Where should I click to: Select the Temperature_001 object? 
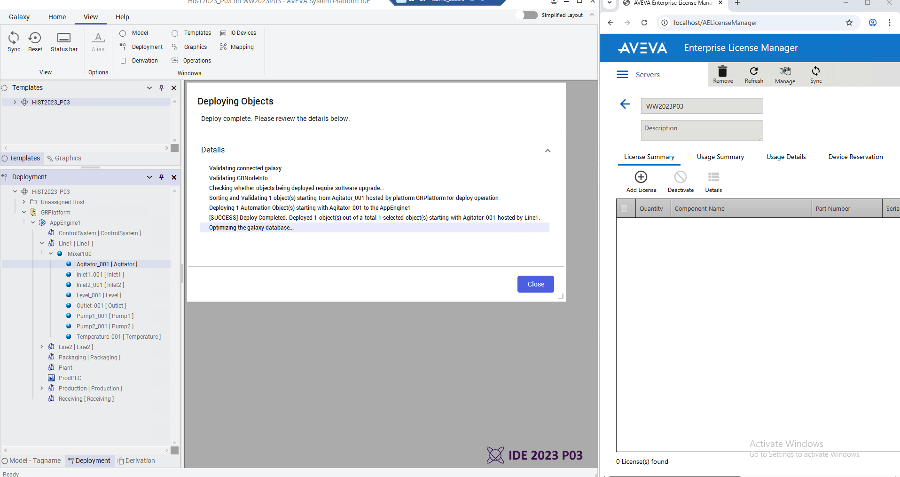pyautogui.click(x=118, y=337)
